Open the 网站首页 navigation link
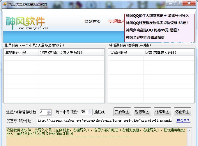 point(93,21)
